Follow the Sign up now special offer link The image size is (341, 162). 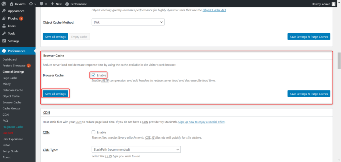point(201,122)
